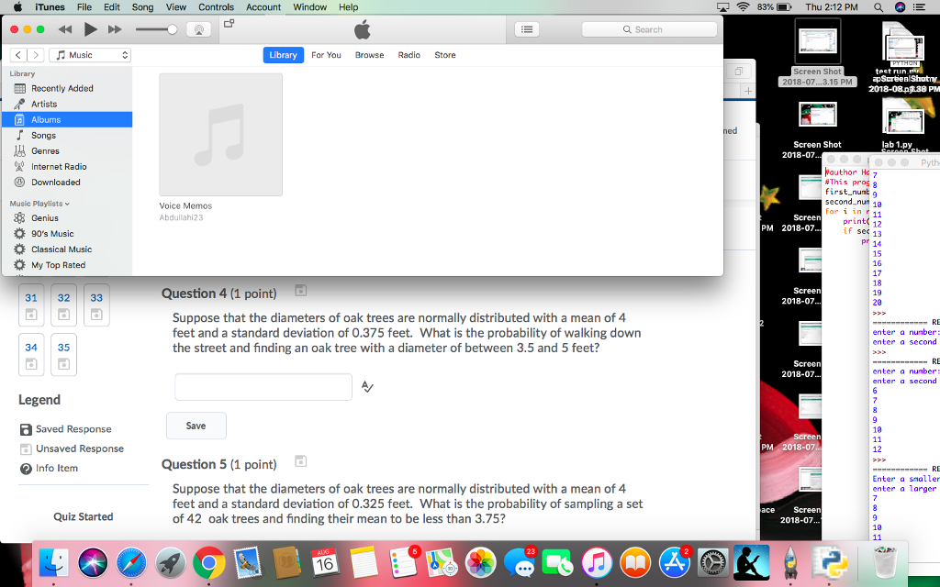The height and width of the screenshot is (587, 940).
Task: Open the Store tab
Action: 445,55
